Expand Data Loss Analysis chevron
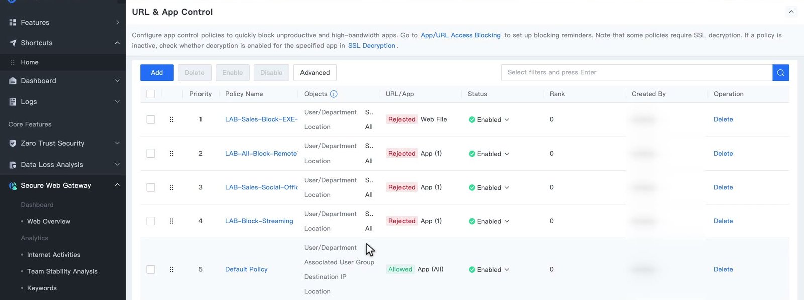The image size is (804, 300). coord(117,165)
